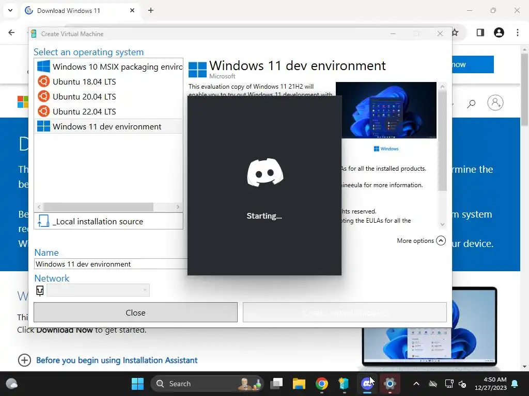529x396 pixels.
Task: Open a new browser tab
Action: [x=151, y=10]
